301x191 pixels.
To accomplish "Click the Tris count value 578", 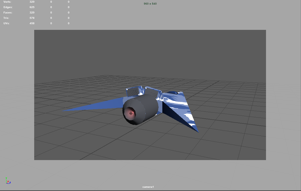I will tap(32, 18).
